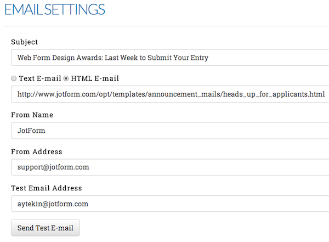
Task: Click the From Address label text
Action: click(x=37, y=151)
